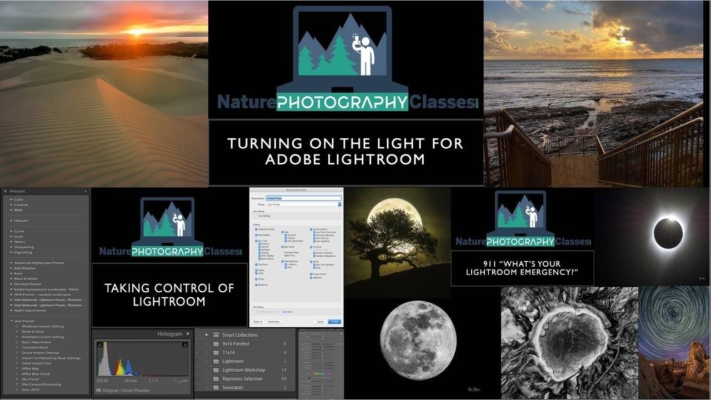
Task: Collapse the User Presets group
Action: [11, 321]
